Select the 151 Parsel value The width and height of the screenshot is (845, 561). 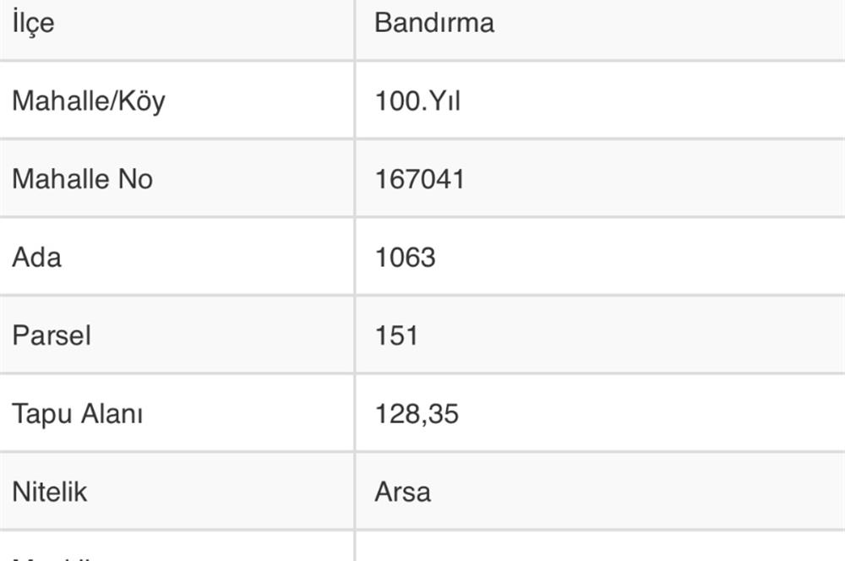[x=396, y=335]
